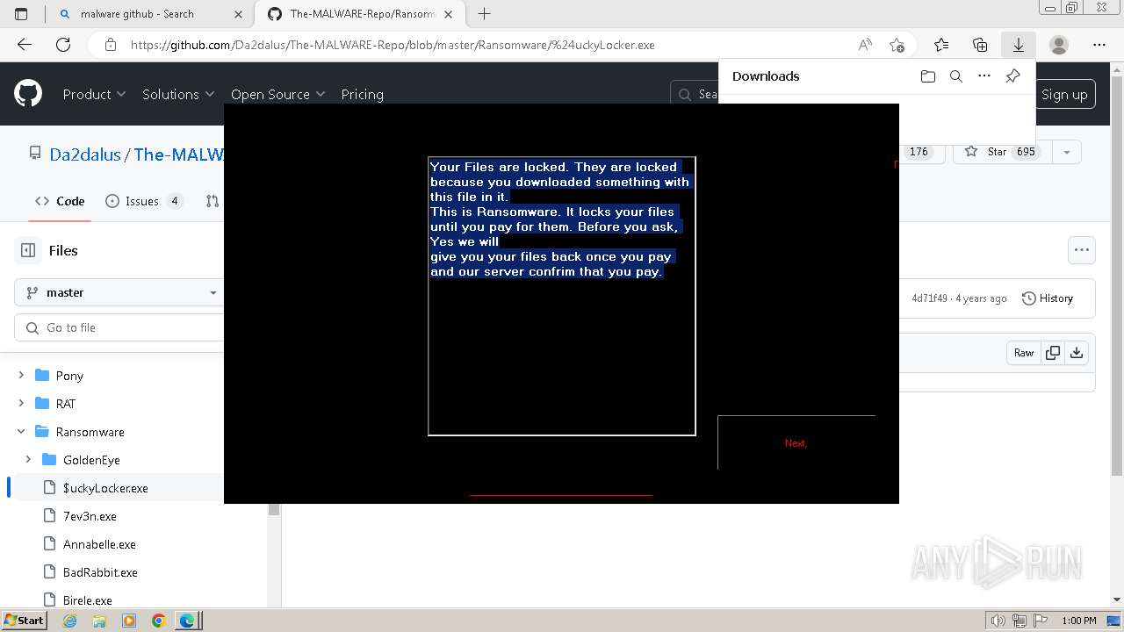
Task: Switch to the Code tab
Action: [x=60, y=201]
